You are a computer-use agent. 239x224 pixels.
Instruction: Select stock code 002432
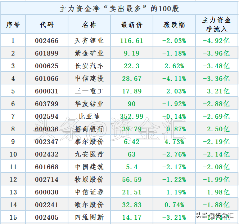47,154
